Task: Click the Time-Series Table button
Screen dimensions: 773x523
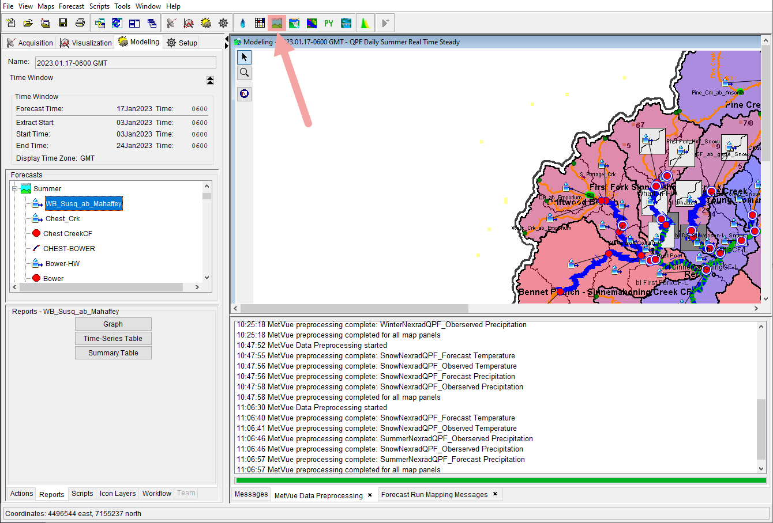Action: [113, 339]
